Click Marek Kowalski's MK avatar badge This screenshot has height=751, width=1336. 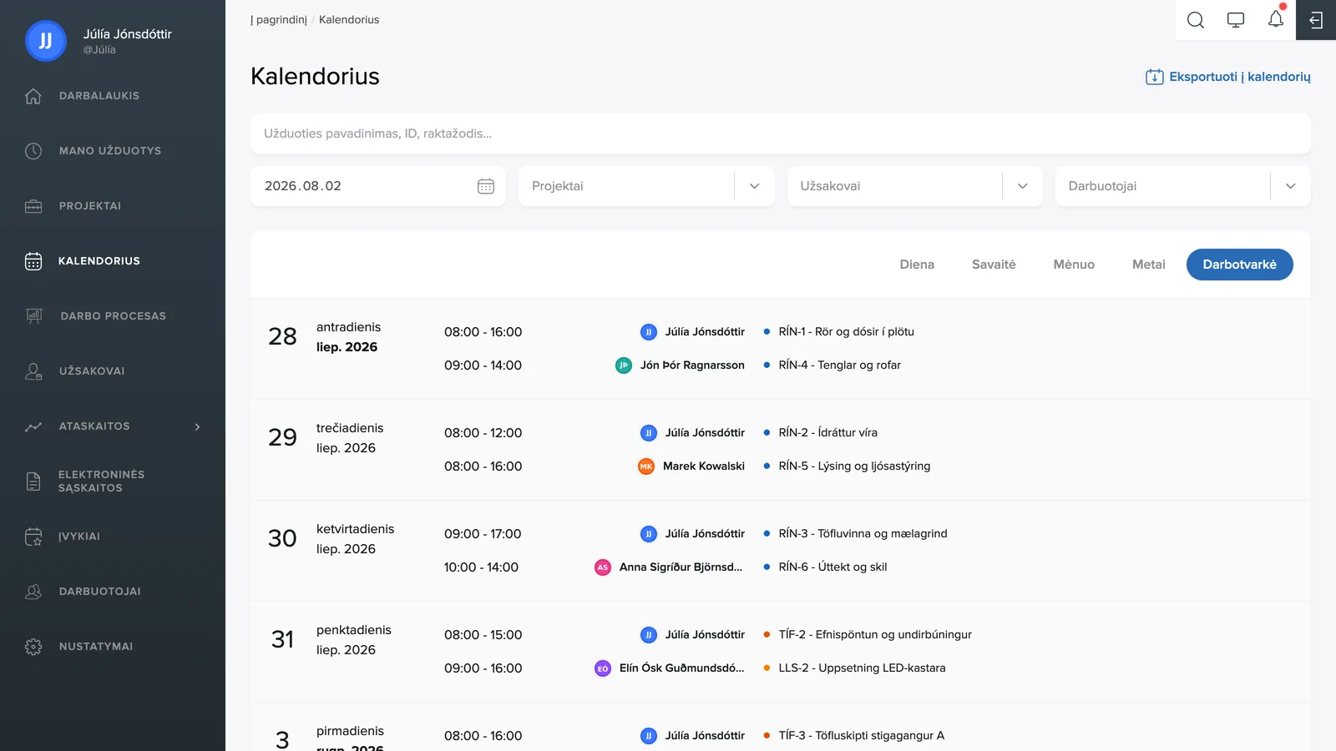(646, 466)
